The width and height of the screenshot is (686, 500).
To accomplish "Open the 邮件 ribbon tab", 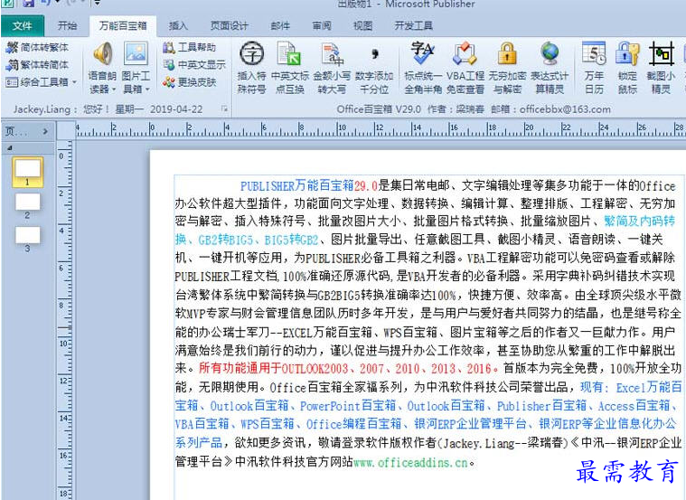I will 280,26.
